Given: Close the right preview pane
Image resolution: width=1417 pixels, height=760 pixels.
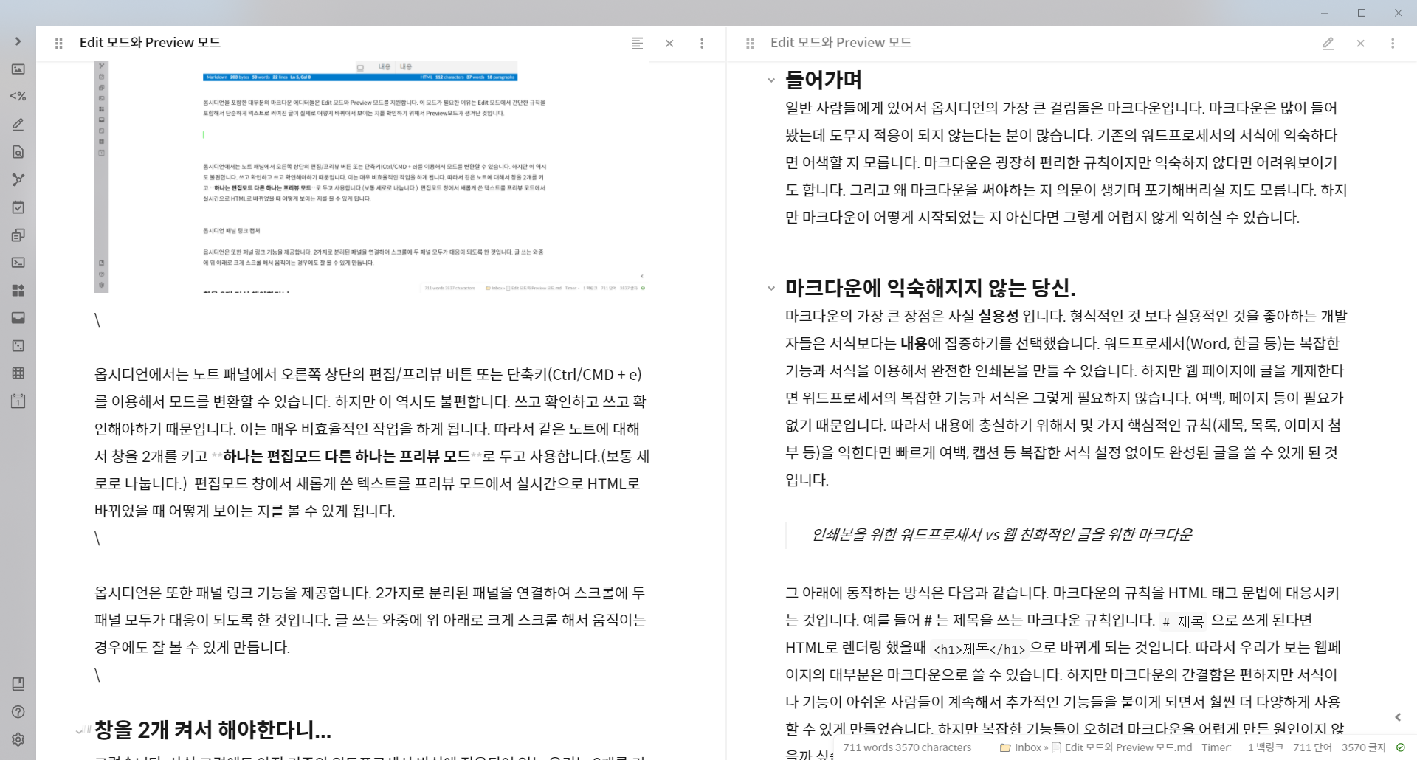Looking at the screenshot, I should coord(1360,44).
